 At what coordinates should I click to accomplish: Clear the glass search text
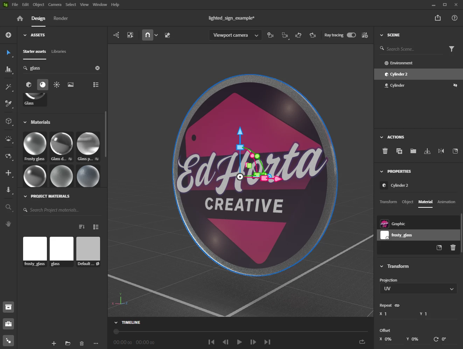tap(97, 68)
